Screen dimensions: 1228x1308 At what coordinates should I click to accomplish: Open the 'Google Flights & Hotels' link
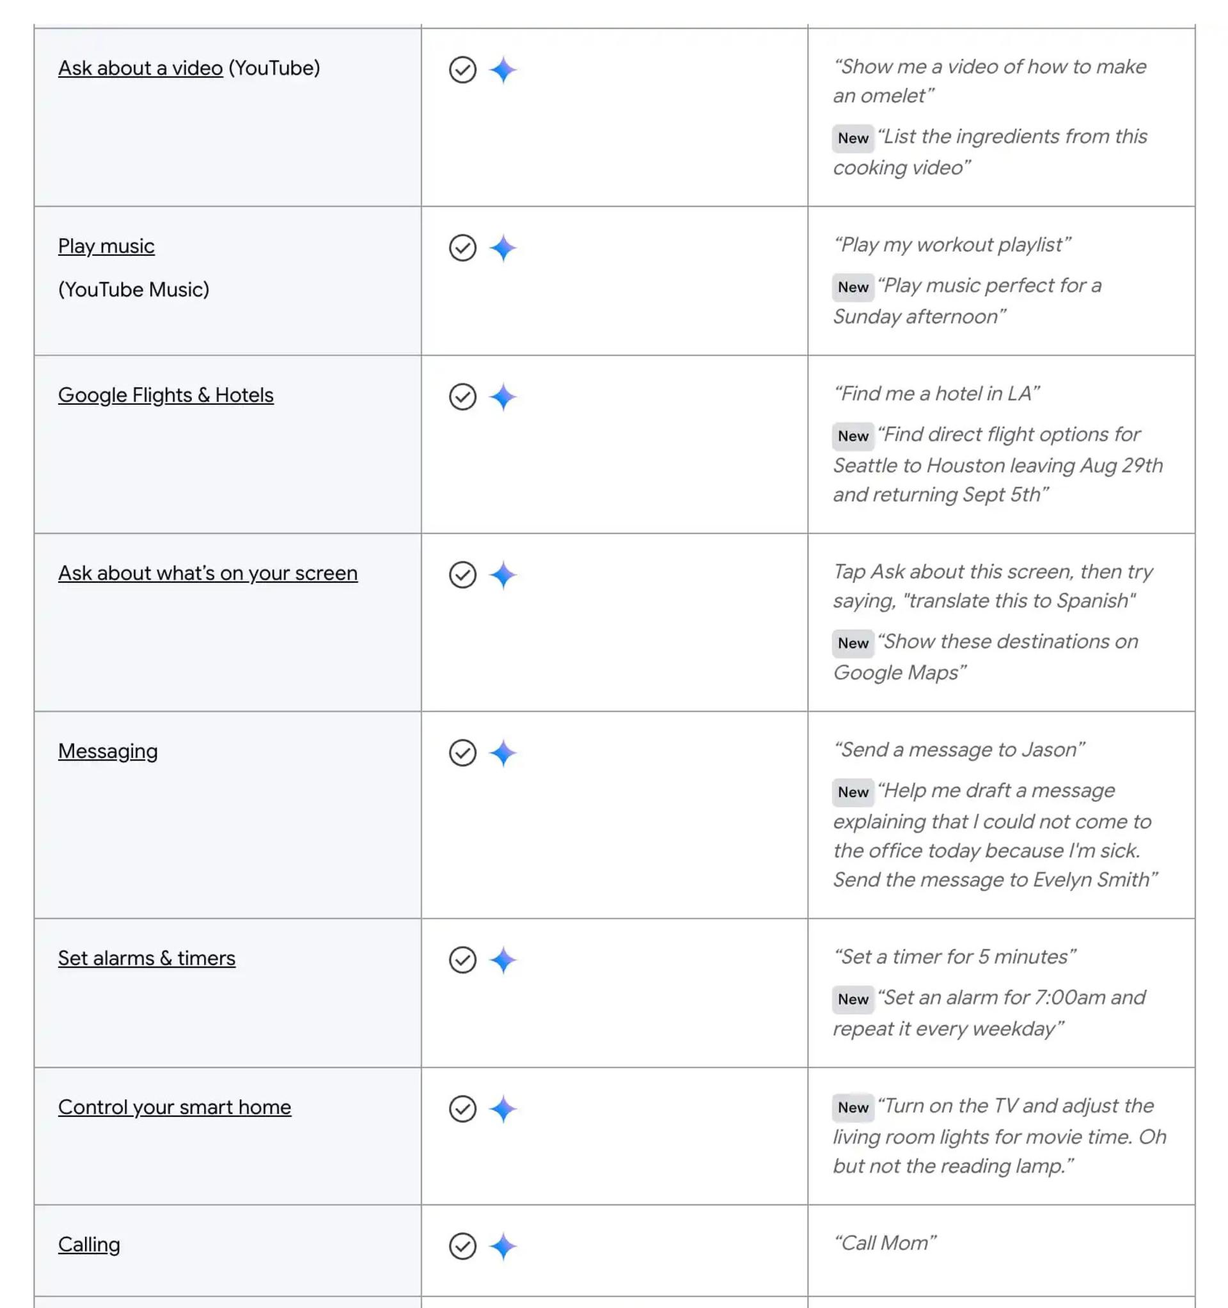pos(166,395)
